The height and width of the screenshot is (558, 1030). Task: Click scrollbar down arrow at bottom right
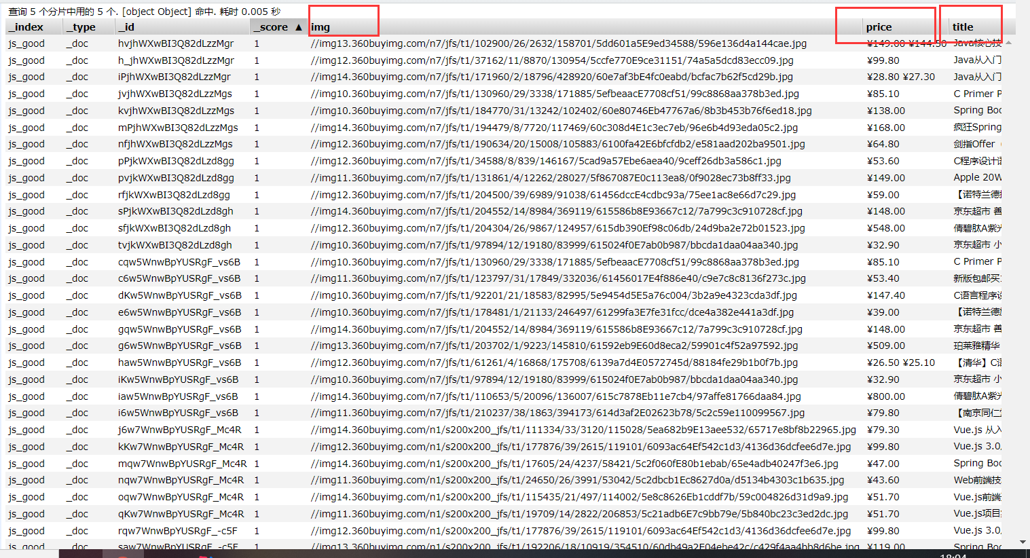click(x=1023, y=542)
